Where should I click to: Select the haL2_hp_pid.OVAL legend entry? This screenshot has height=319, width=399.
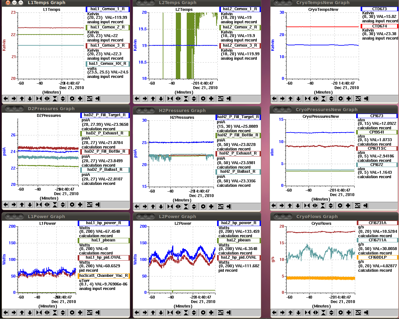tap(239, 257)
